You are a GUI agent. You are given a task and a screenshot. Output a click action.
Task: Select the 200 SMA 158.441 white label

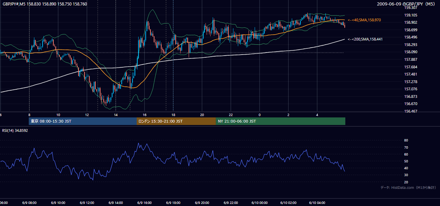click(x=365, y=39)
